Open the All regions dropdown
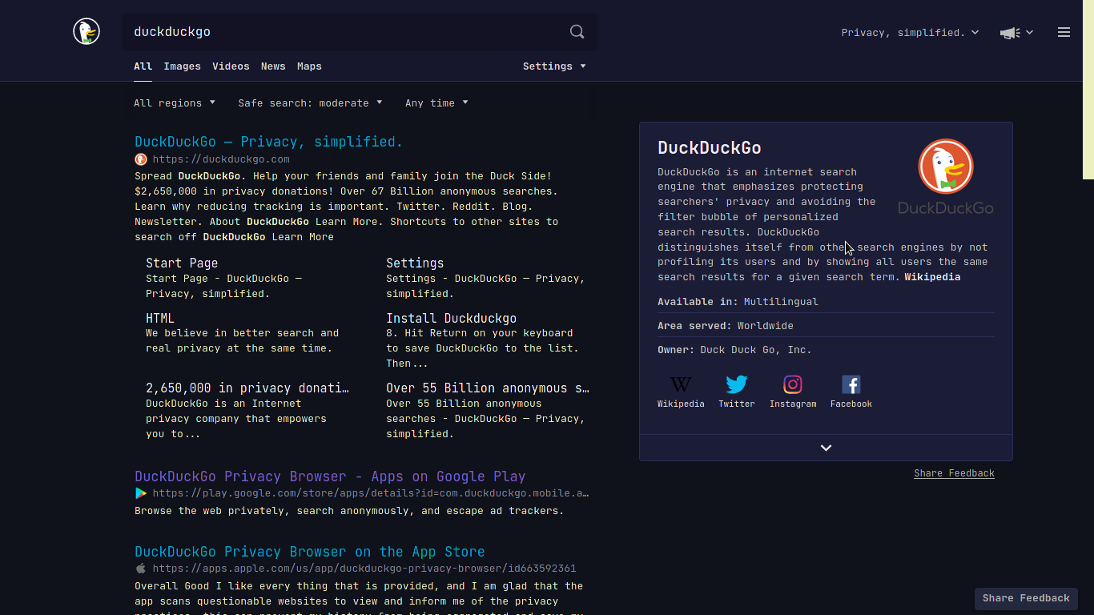The image size is (1094, 615). pyautogui.click(x=175, y=103)
